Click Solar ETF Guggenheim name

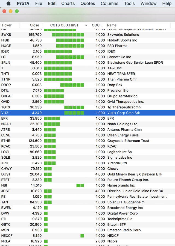(x=126, y=202)
